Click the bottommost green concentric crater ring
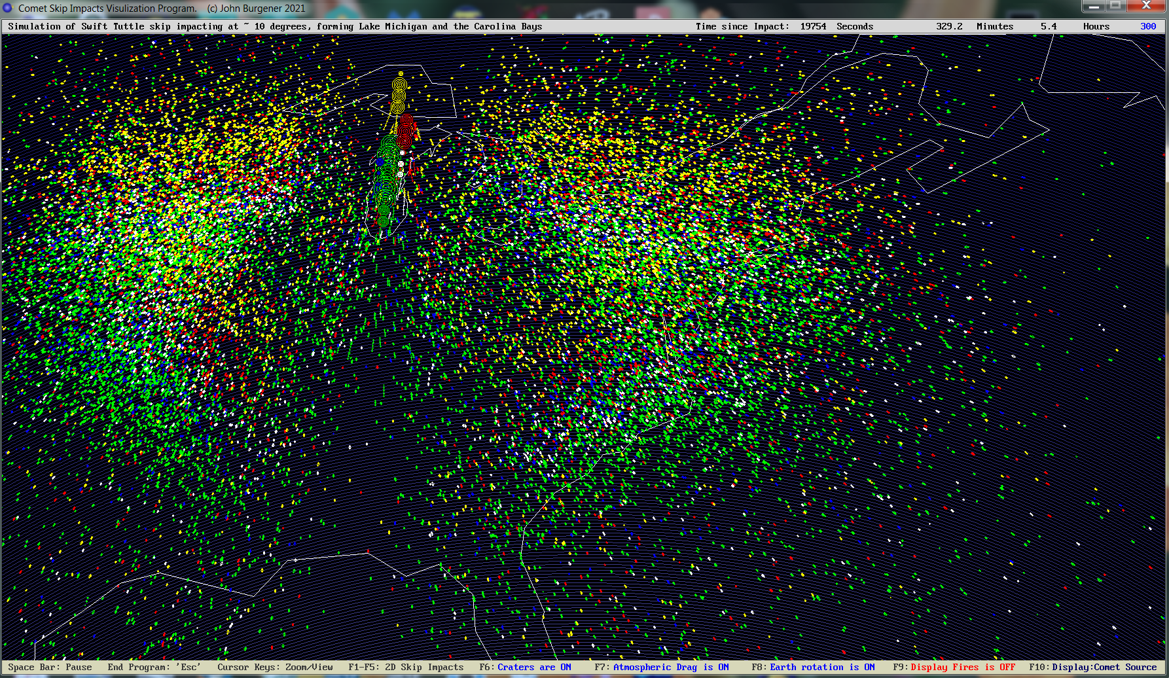The height and width of the screenshot is (678, 1169). (383, 221)
